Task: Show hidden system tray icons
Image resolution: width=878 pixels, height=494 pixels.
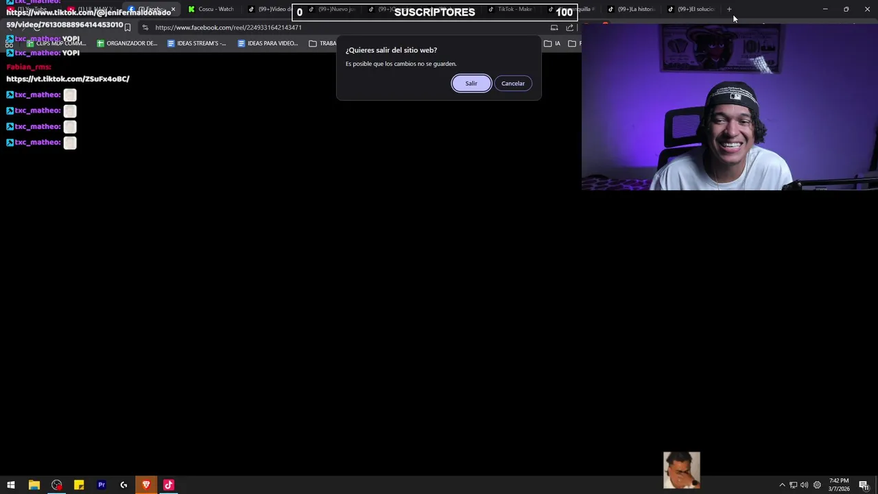Action: (x=782, y=485)
